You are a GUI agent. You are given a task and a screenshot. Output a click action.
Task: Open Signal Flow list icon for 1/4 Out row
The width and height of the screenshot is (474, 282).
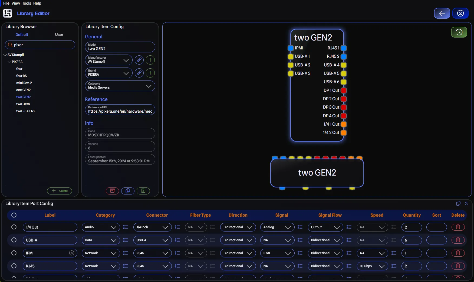pyautogui.click(x=349, y=227)
